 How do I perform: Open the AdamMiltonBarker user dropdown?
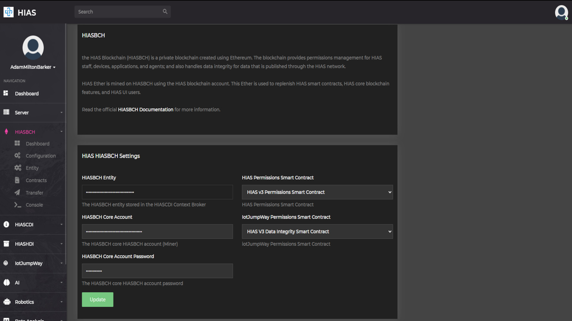click(x=33, y=67)
